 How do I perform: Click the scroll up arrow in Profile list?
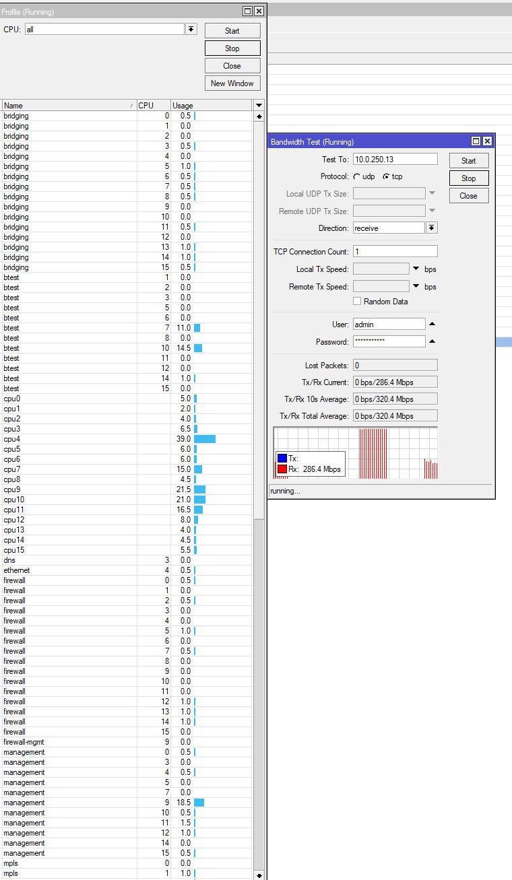[259, 116]
